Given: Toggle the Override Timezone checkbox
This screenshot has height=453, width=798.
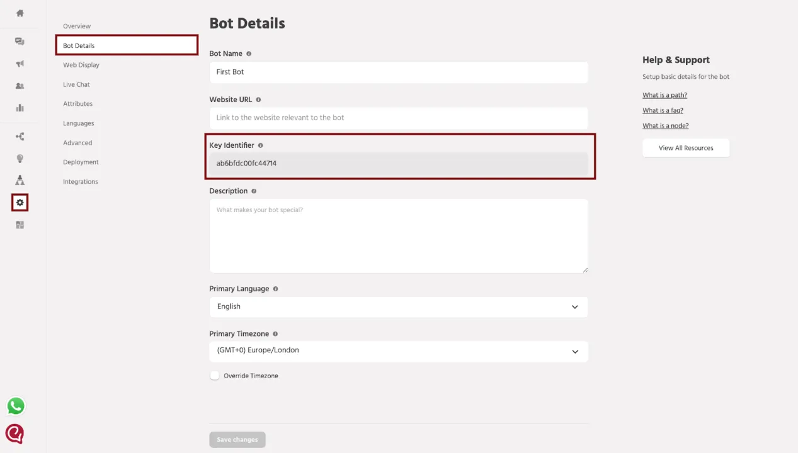Looking at the screenshot, I should click(x=215, y=376).
